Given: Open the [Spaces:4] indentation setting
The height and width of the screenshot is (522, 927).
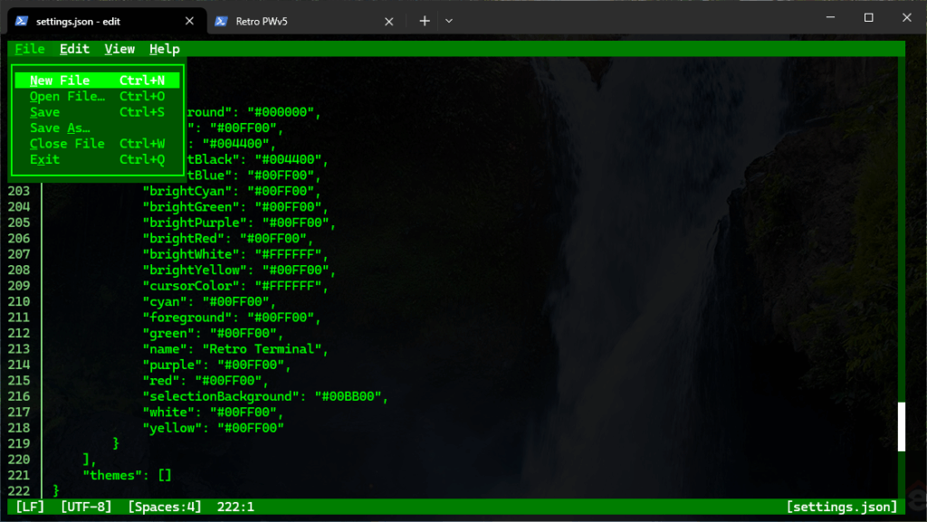Looking at the screenshot, I should [165, 507].
